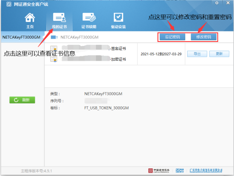Click the 导出 export button

(x=197, y=54)
